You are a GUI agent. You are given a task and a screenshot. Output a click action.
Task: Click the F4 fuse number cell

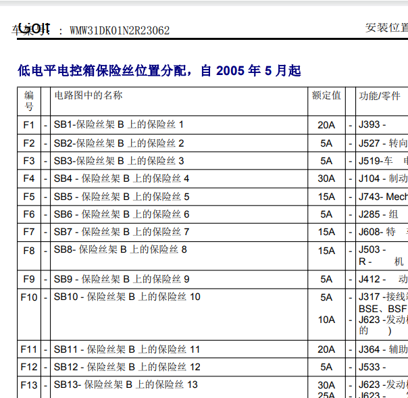[29, 178]
